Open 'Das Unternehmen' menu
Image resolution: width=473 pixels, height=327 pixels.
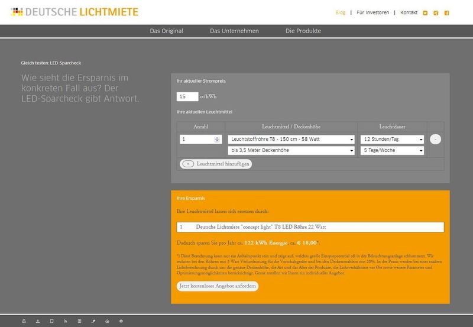pos(234,31)
